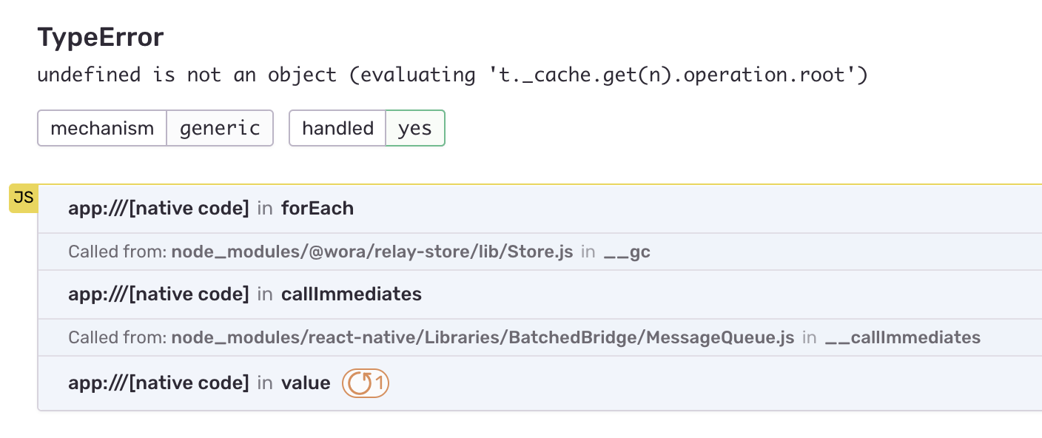
Task: Click the __gc function label
Action: pos(627,252)
